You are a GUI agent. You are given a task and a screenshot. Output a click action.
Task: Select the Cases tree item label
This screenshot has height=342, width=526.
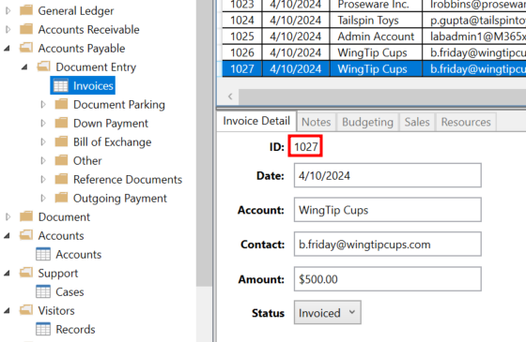coord(70,291)
